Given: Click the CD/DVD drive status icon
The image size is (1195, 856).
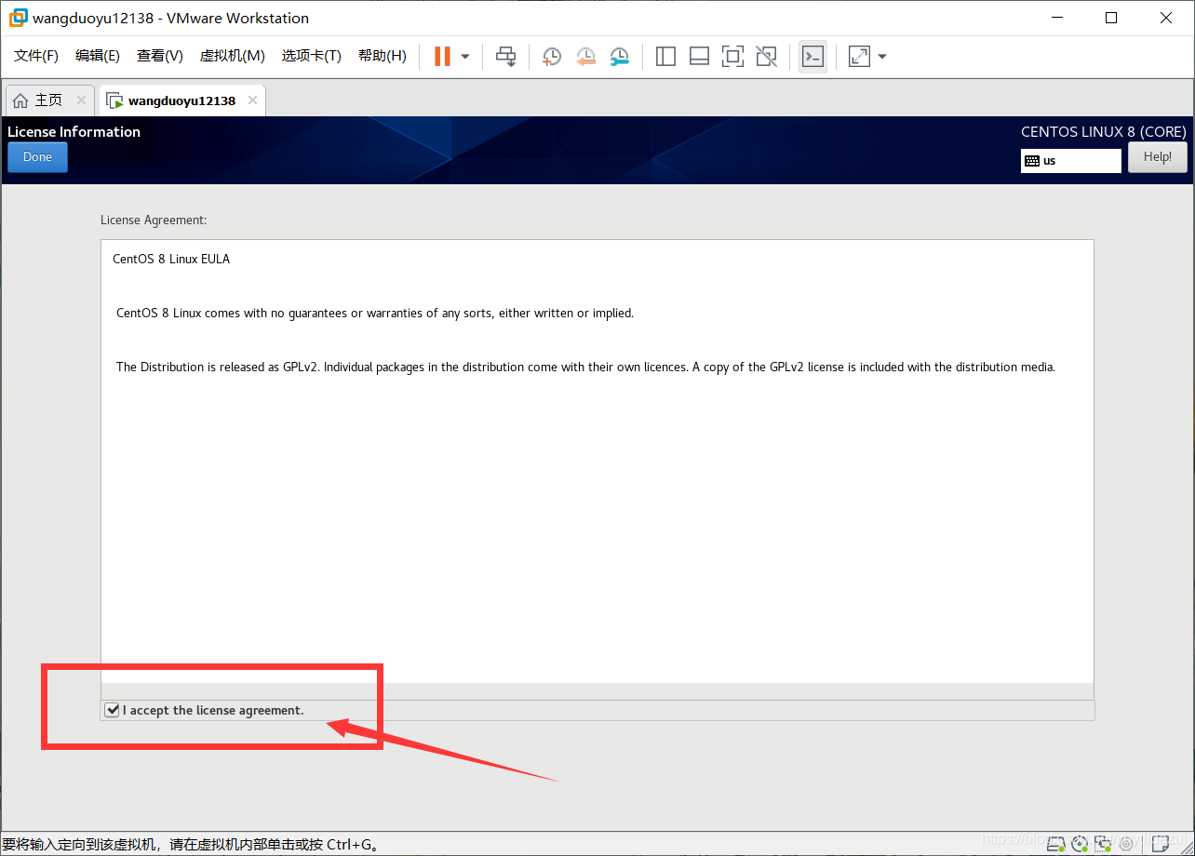Looking at the screenshot, I should pos(1080,844).
